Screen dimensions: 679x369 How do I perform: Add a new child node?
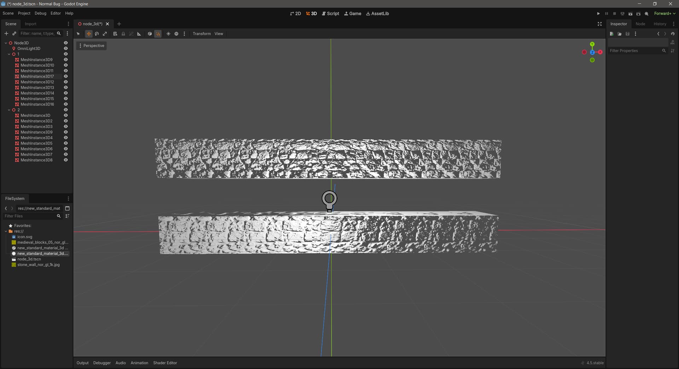click(6, 34)
